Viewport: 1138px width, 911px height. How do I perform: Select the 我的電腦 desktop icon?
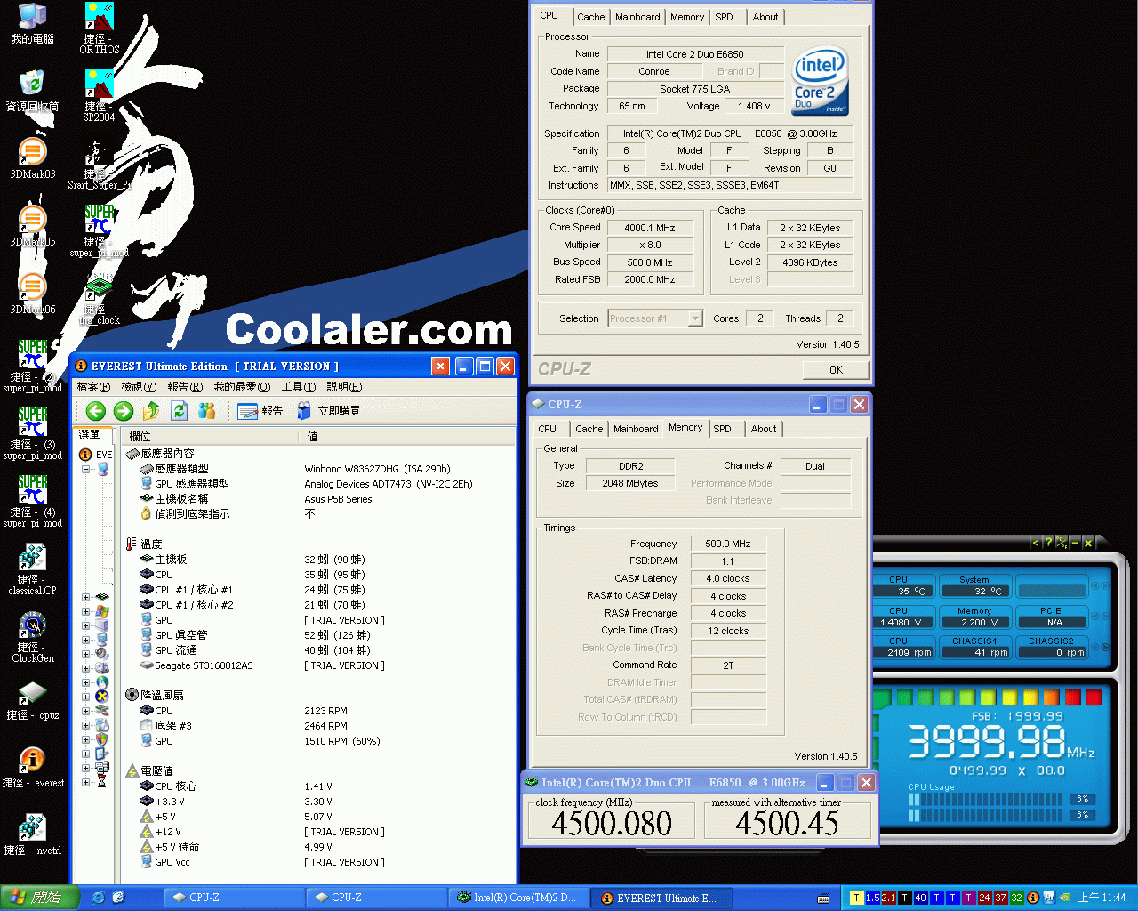(x=32, y=23)
